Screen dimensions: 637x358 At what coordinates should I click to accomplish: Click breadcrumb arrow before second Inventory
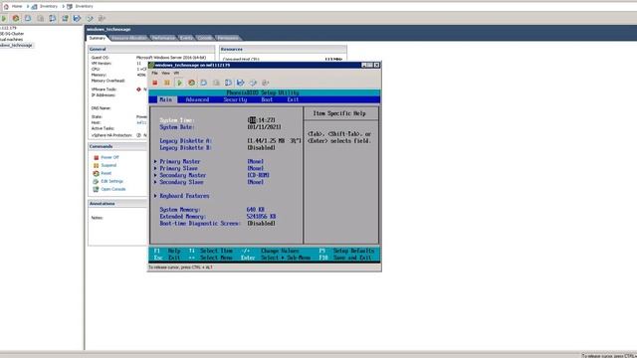(64, 7)
